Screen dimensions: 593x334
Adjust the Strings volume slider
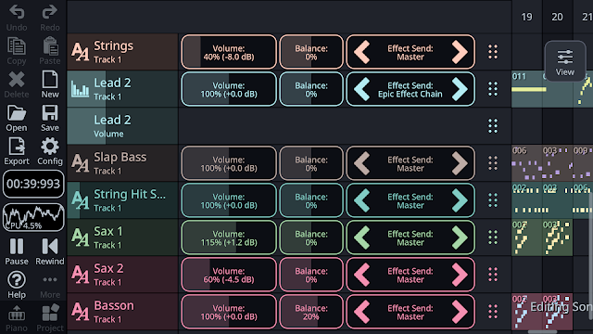(x=229, y=52)
